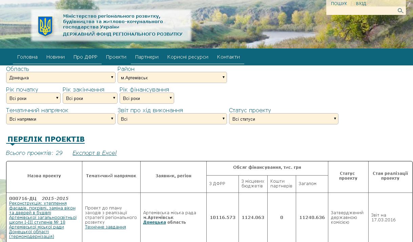Open the Технічне завдання link
Screen dimensions: 413x242
(x=105, y=227)
